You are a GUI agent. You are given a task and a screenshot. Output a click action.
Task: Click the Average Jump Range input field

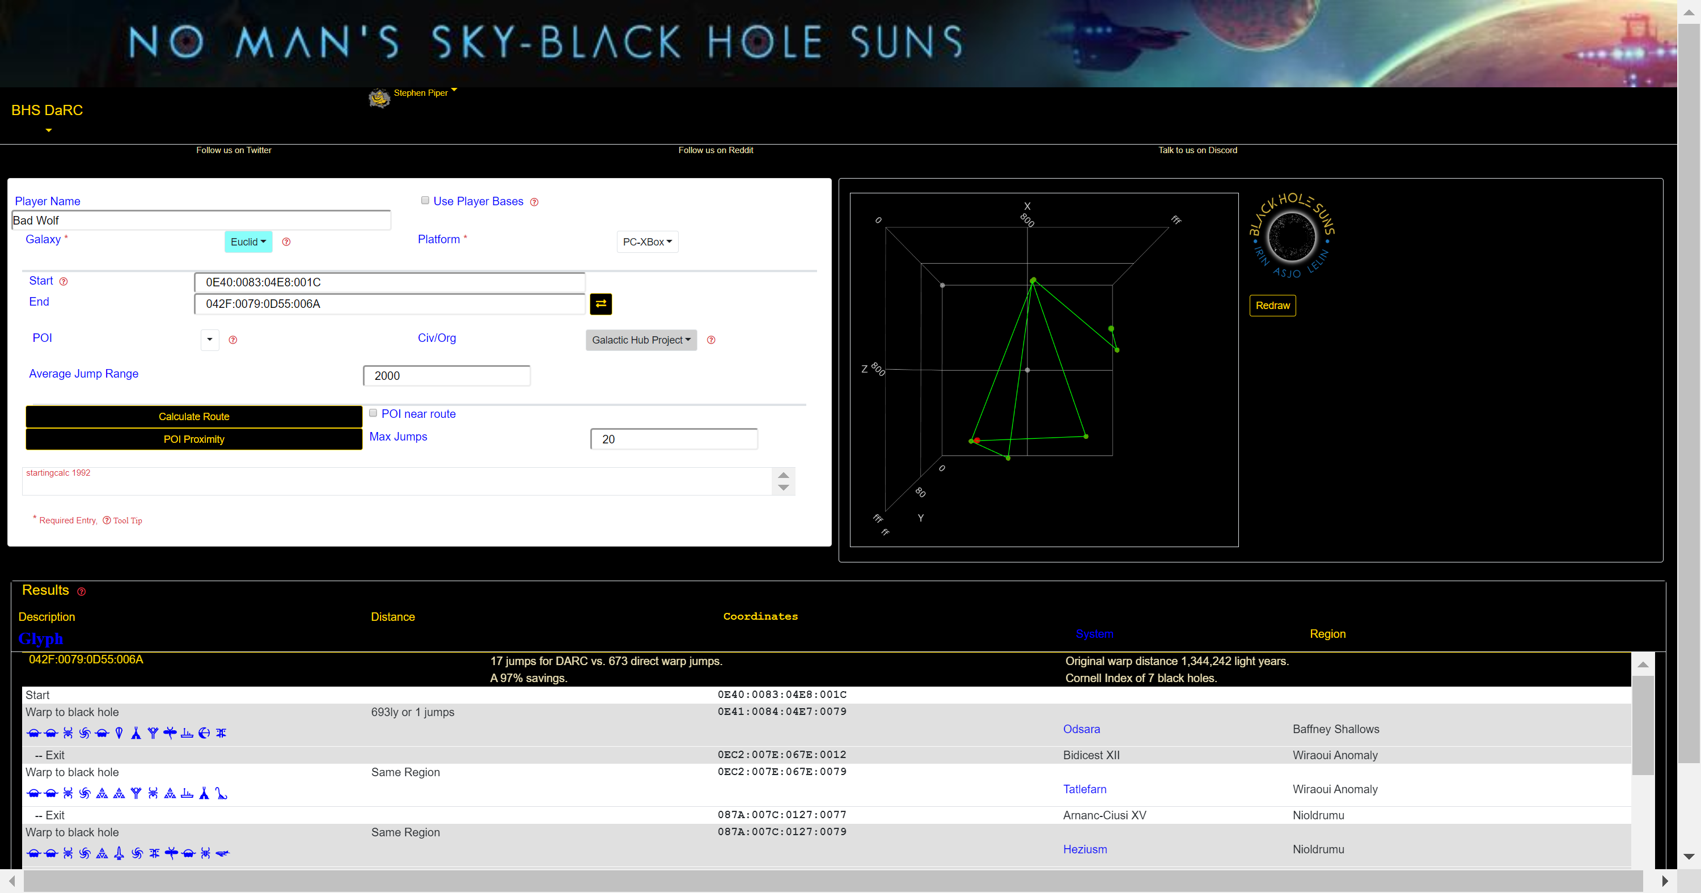446,376
